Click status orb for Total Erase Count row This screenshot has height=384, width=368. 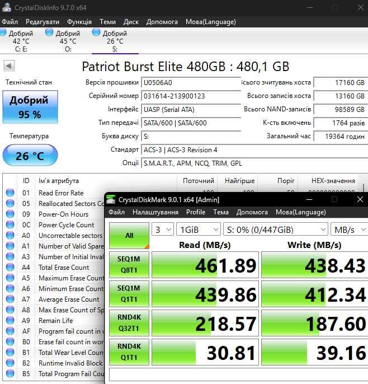click(10, 267)
